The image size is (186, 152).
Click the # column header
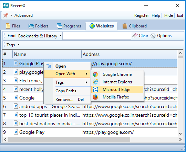point(7,54)
